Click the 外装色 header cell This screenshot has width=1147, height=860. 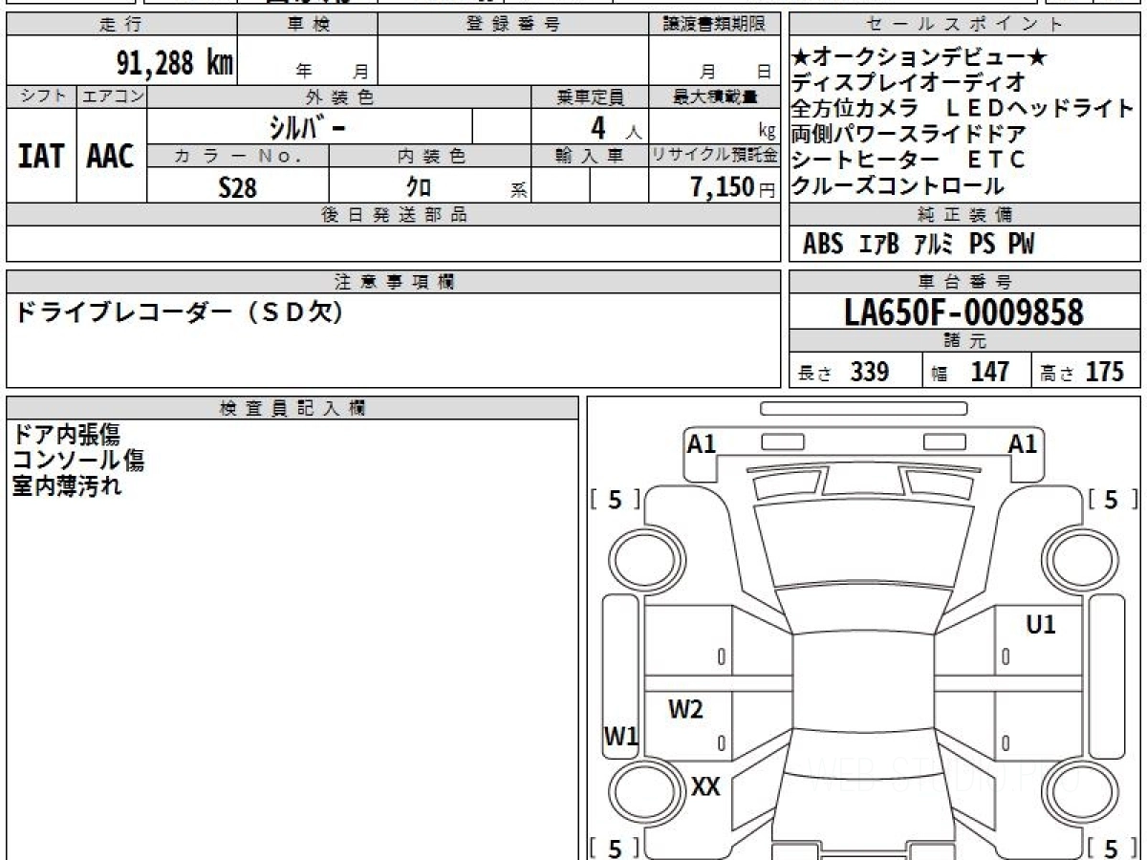click(x=339, y=97)
